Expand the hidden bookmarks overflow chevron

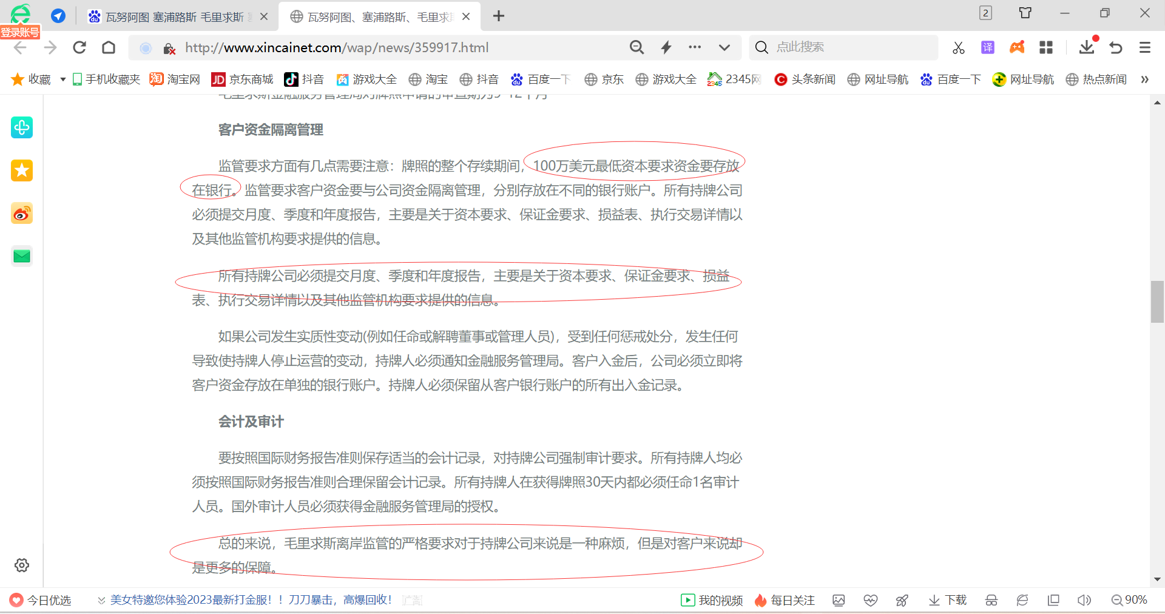[1144, 79]
